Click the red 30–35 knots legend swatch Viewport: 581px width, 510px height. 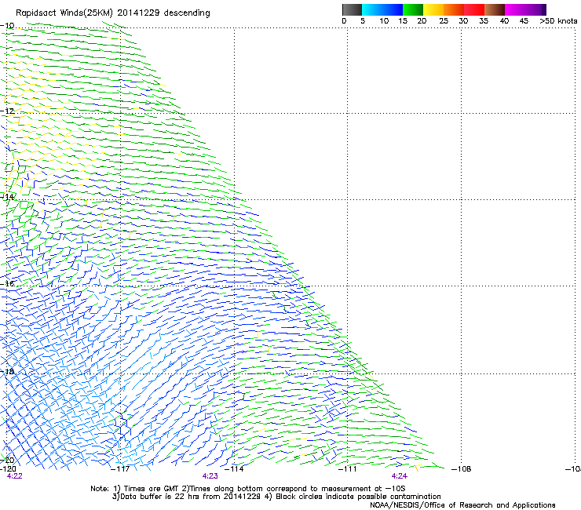(474, 9)
